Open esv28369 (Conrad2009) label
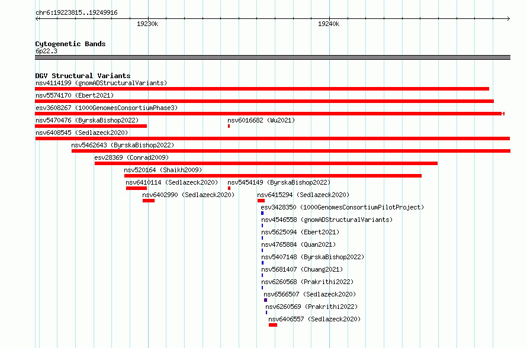Viewport: 527px width, 348px height. [131, 157]
